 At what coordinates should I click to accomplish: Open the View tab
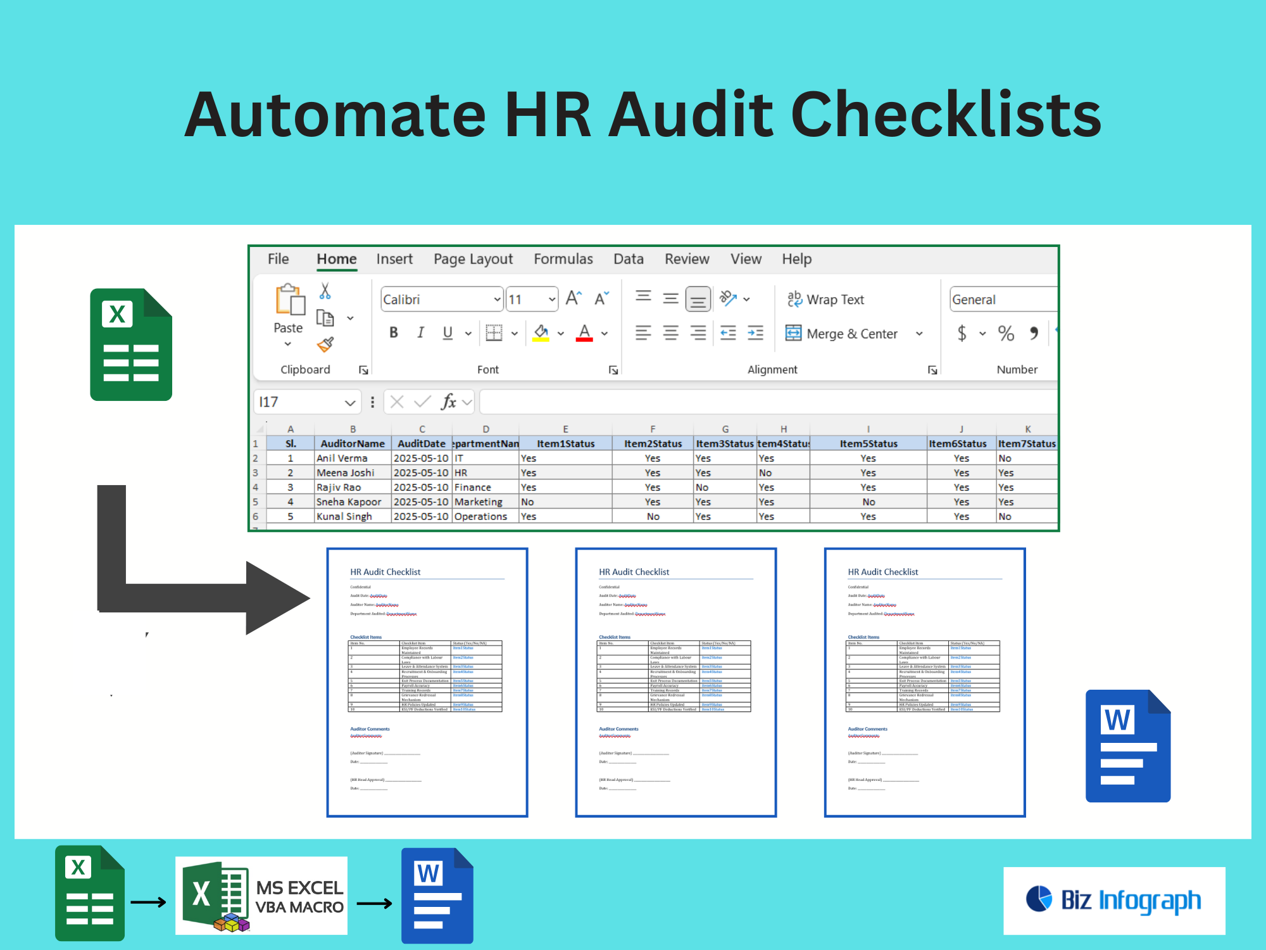[x=746, y=259]
